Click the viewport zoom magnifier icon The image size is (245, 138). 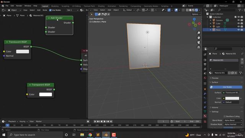(199, 33)
